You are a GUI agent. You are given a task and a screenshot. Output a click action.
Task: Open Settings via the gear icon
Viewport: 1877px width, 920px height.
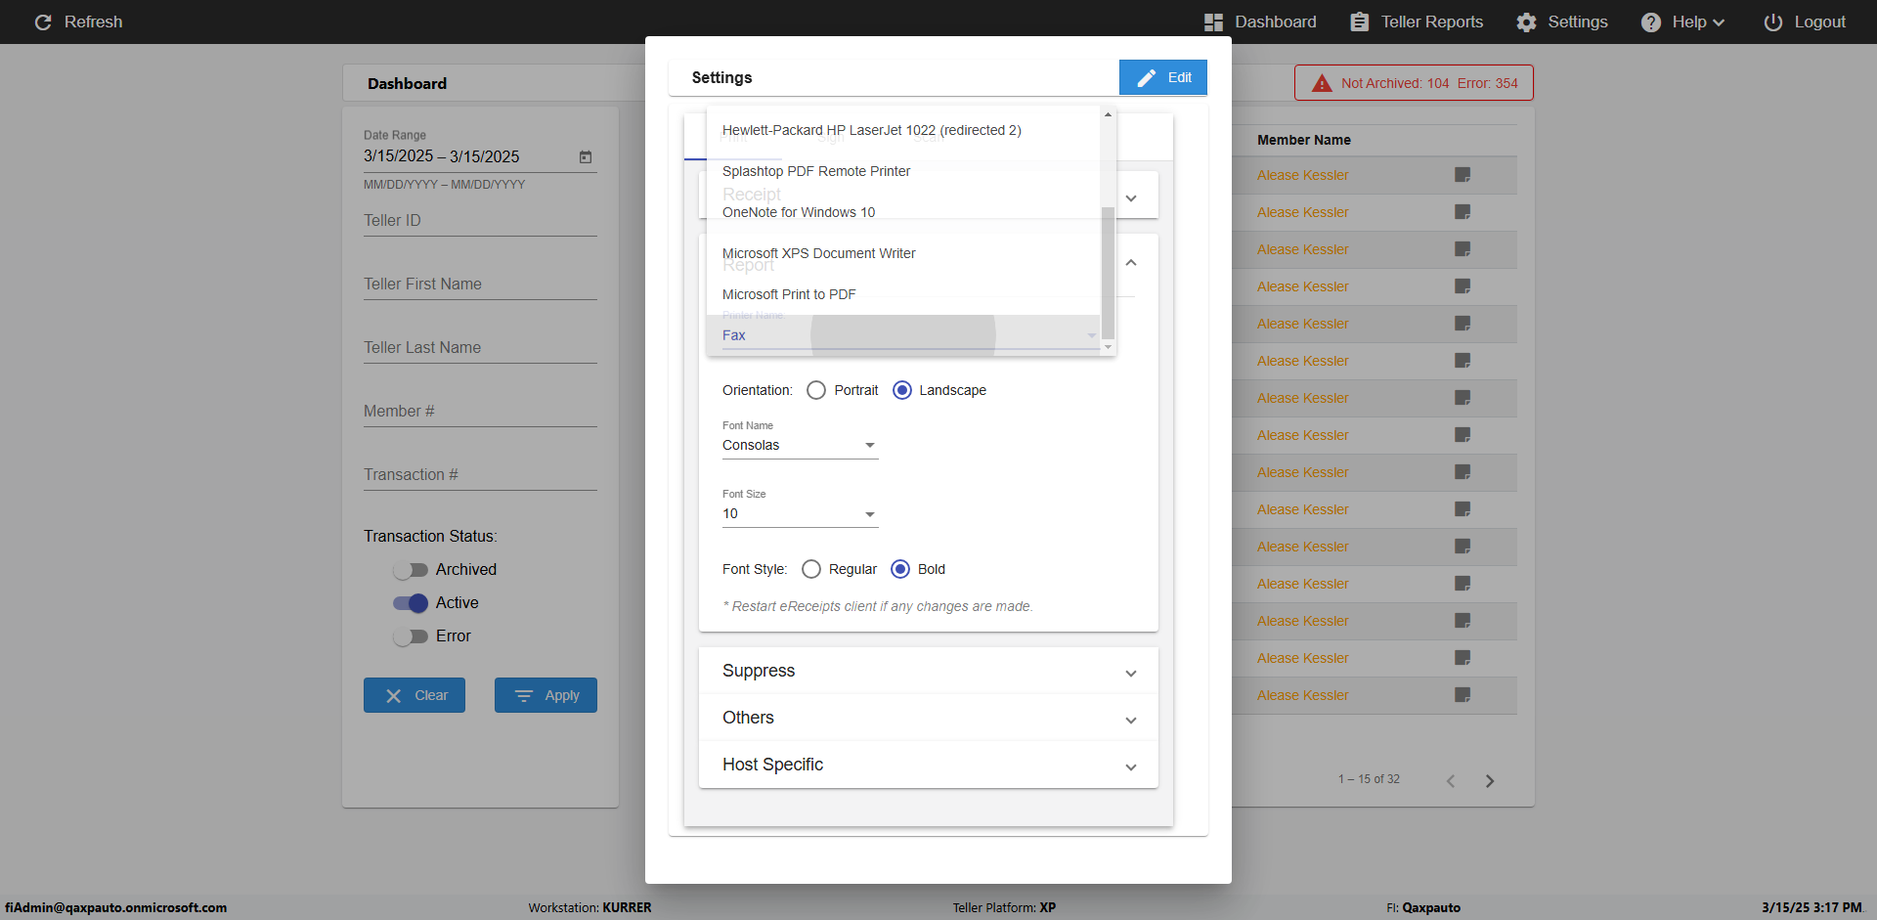1526,22
